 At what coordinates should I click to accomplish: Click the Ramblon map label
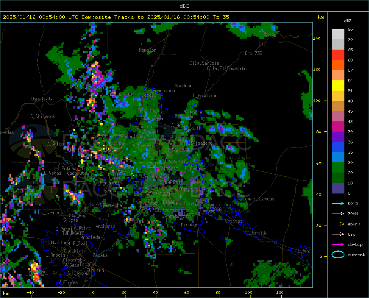pyautogui.click(x=148, y=50)
